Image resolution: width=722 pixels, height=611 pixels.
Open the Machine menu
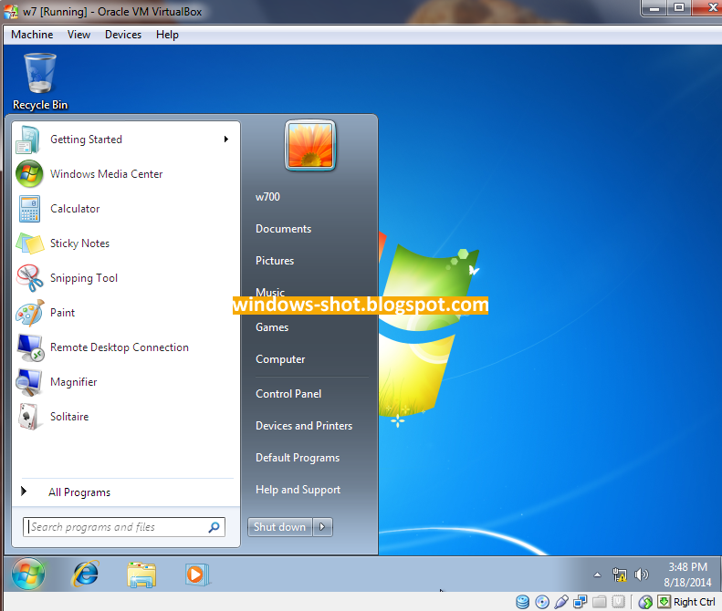click(32, 35)
